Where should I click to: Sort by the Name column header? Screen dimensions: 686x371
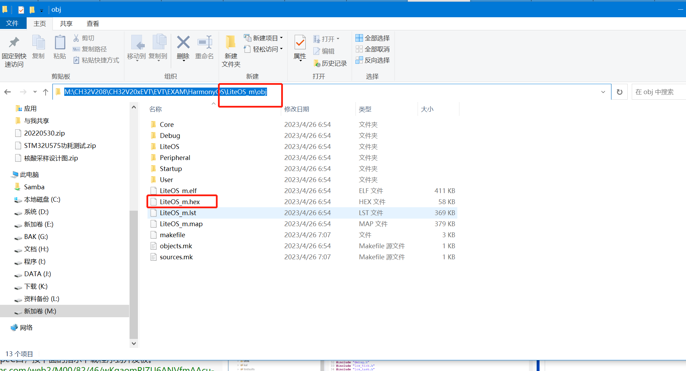point(155,109)
